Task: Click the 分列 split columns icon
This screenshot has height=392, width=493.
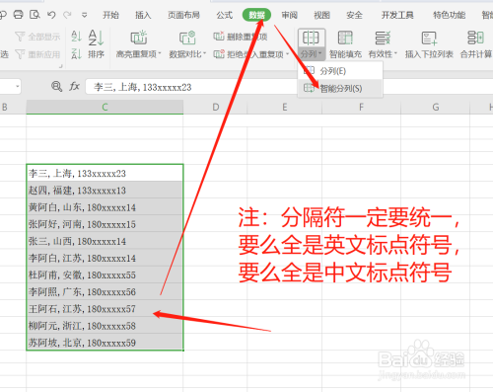Action: point(311,38)
